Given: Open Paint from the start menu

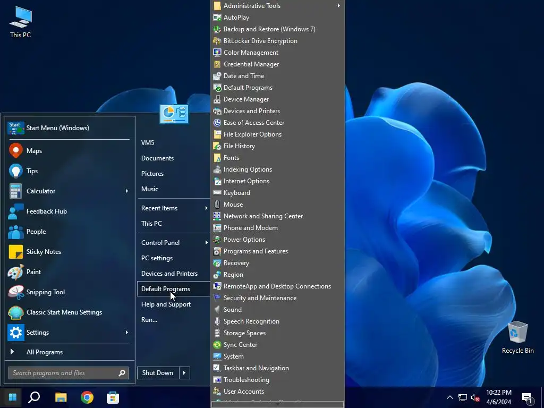Looking at the screenshot, I should (69, 271).
